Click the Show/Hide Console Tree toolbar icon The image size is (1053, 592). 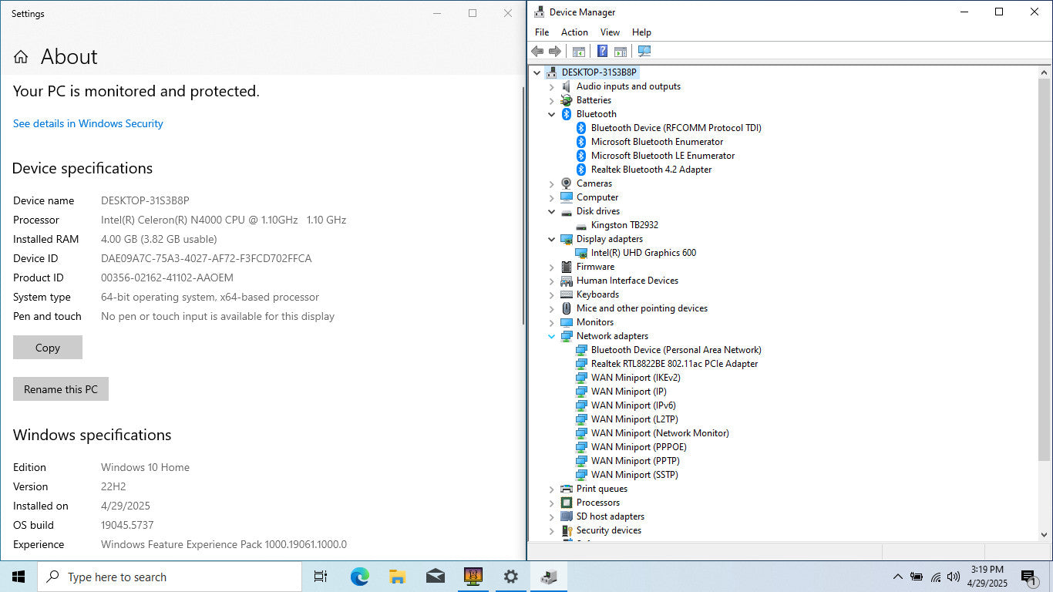(x=578, y=52)
